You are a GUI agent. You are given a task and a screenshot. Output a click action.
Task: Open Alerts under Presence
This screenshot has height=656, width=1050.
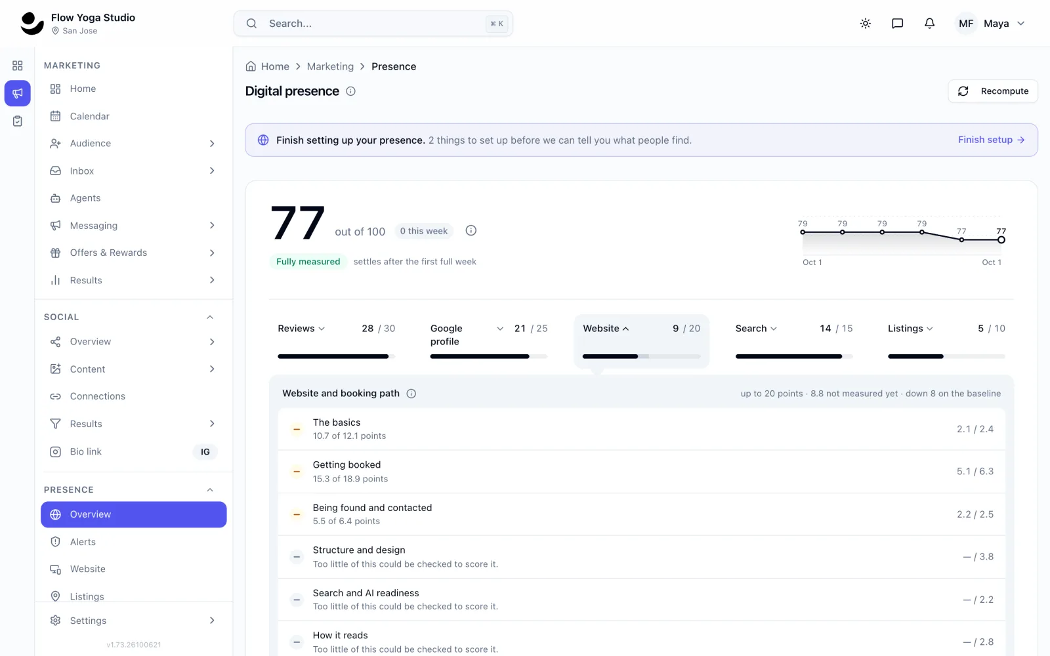pos(133,542)
